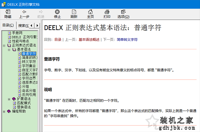This screenshot has width=200, height=132.
Task: Click the open book icon beside 基本语法
Action: coord(14,49)
